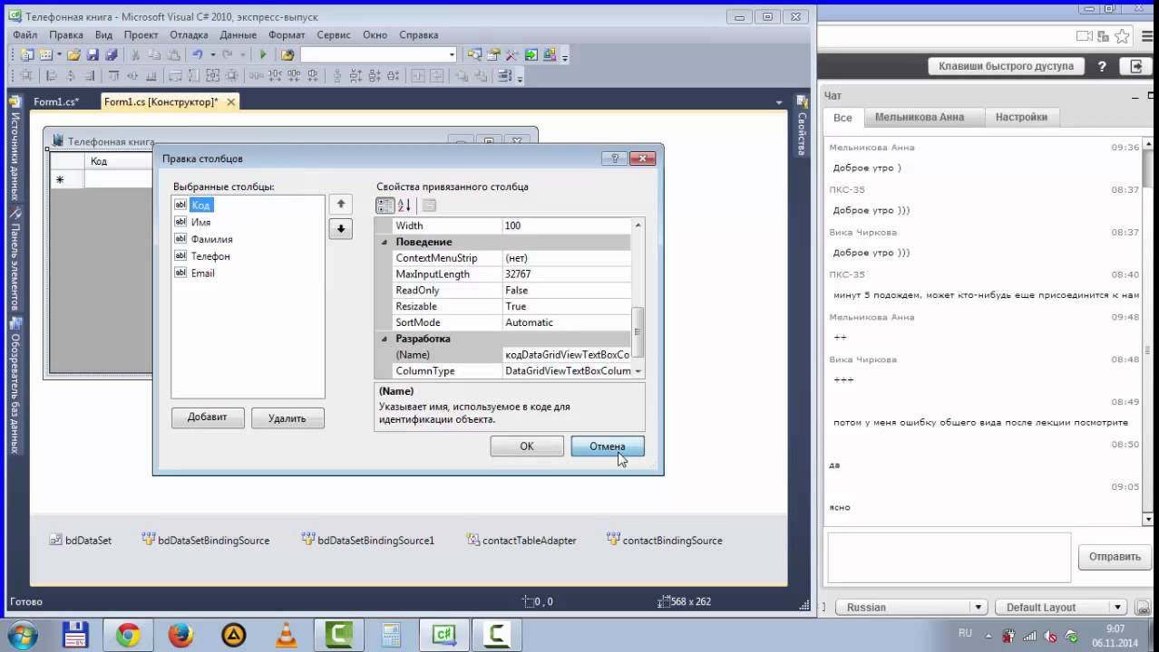Click the Find in Files icon
The image size is (1159, 652).
click(287, 54)
